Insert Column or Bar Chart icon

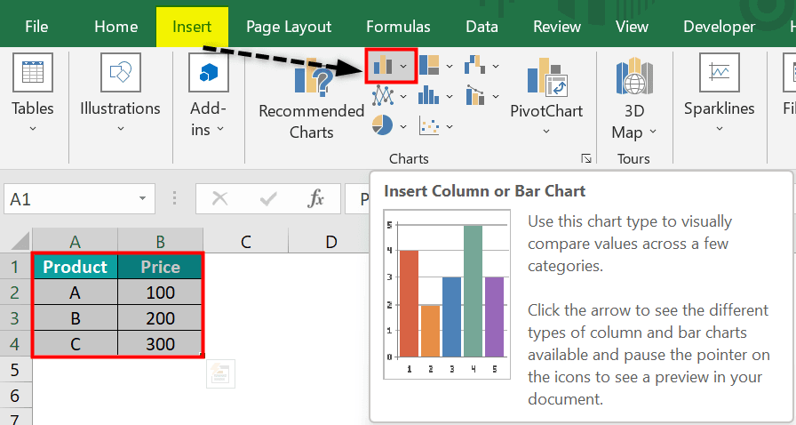[383, 66]
